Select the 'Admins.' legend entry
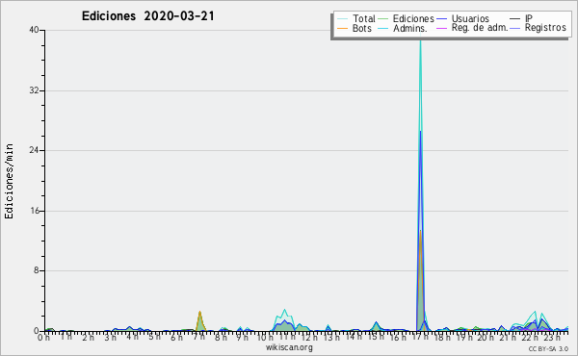Screen dimensions: 578x356 pyautogui.click(x=403, y=28)
